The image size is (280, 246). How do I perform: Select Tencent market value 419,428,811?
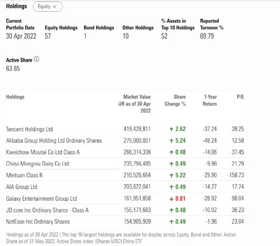point(137,129)
